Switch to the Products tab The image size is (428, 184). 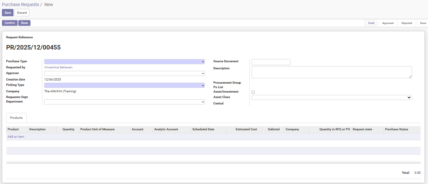[x=16, y=118]
